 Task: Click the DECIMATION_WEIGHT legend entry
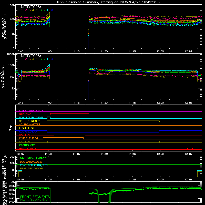coord(33,162)
